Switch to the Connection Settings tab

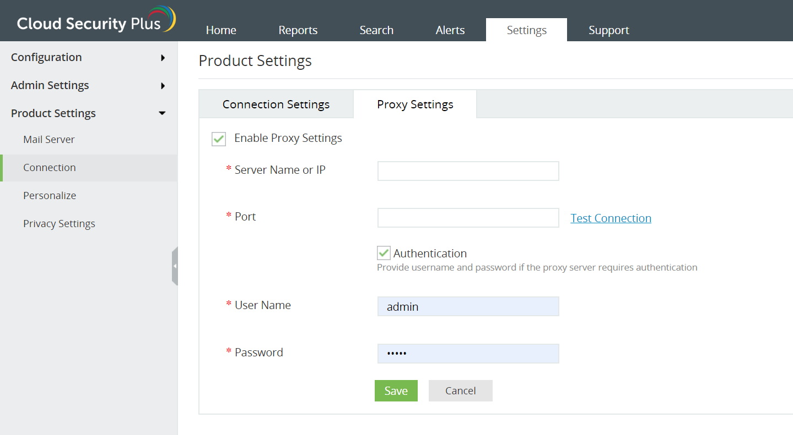pos(276,104)
